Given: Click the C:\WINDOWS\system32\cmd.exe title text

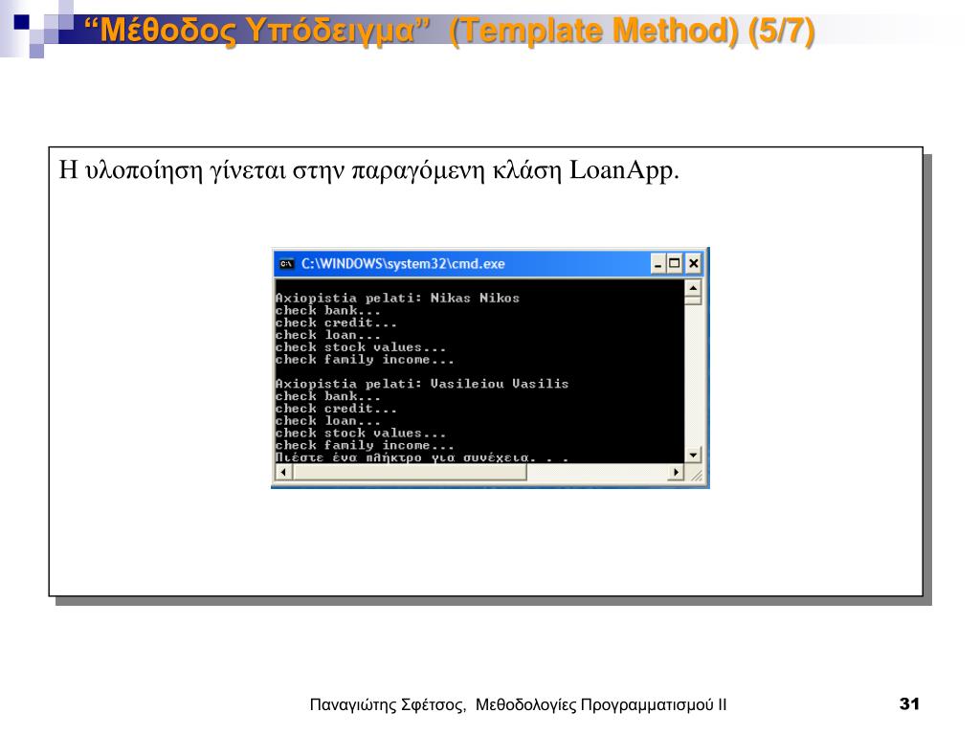Looking at the screenshot, I should tap(403, 264).
